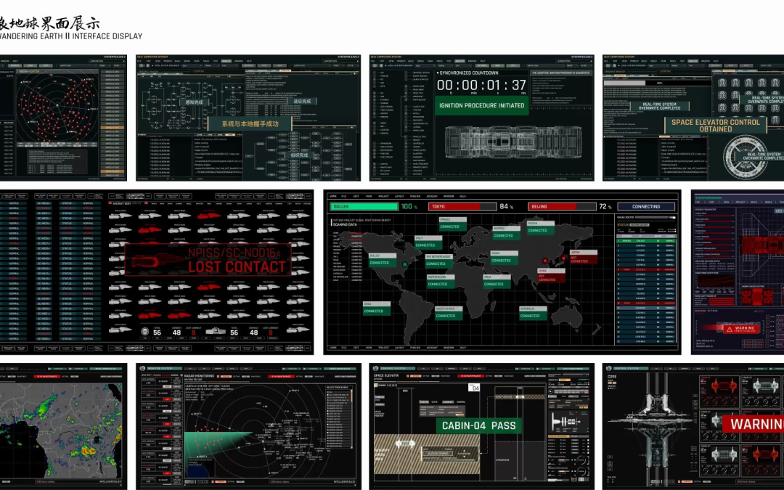Click the SELECT PROCEDURE list scrollbar in Radar Monitoring
This screenshot has width=784, height=490.
click(x=351, y=419)
